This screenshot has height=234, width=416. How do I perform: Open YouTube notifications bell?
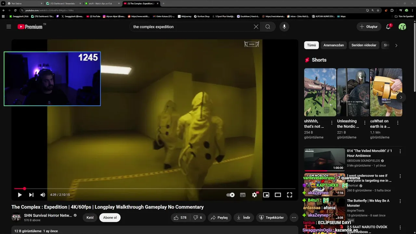pyautogui.click(x=388, y=27)
